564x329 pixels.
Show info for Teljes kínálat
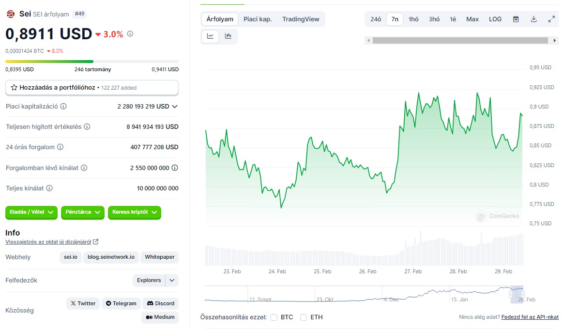49,188
